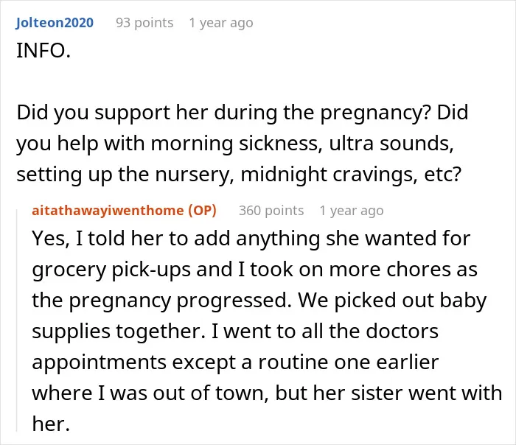Open the top comment's '1 year ago' timestamp

tap(221, 23)
